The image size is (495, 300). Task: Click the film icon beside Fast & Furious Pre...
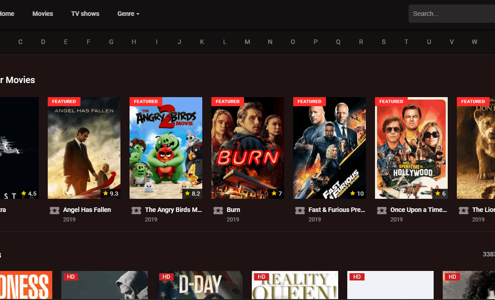(300, 211)
